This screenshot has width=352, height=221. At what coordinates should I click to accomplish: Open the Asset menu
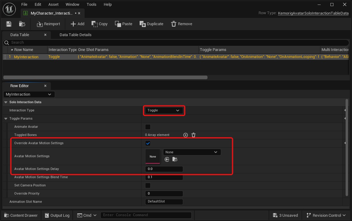tap(54, 5)
